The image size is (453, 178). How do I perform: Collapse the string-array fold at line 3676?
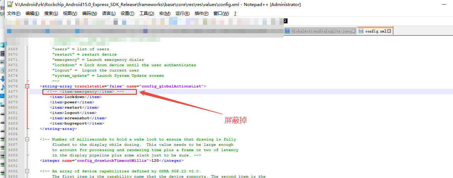27,86
